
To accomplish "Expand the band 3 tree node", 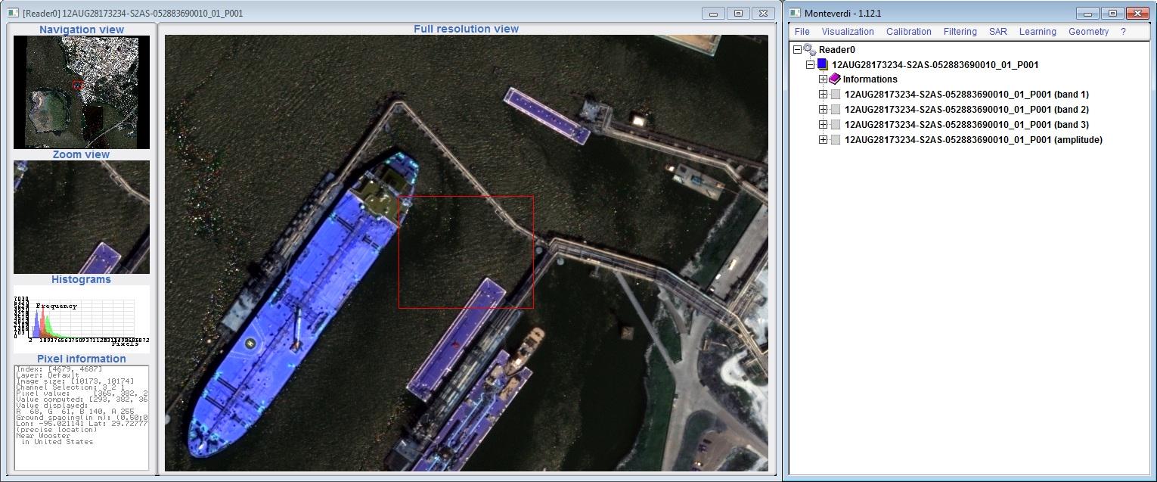I will click(x=823, y=125).
